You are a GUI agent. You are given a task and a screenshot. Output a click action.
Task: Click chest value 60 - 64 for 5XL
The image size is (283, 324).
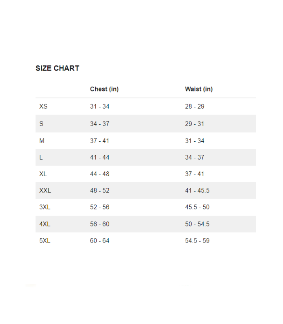[x=99, y=241]
